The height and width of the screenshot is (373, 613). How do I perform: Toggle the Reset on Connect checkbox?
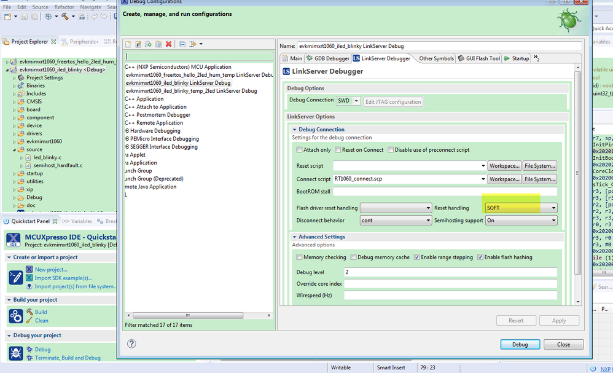[338, 150]
